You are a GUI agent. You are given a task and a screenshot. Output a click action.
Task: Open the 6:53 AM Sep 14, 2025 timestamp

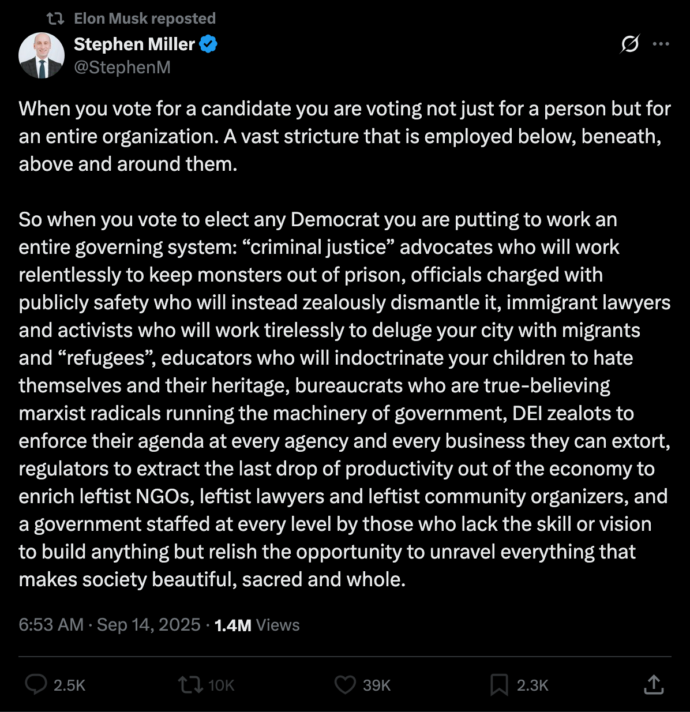point(110,625)
